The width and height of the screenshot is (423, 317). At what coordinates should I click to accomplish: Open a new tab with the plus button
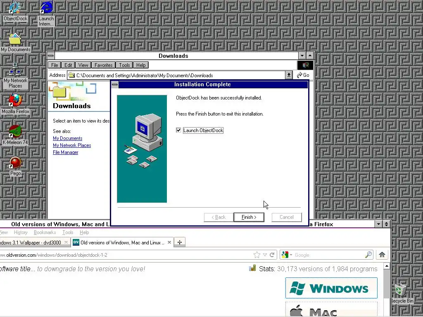pyautogui.click(x=180, y=242)
